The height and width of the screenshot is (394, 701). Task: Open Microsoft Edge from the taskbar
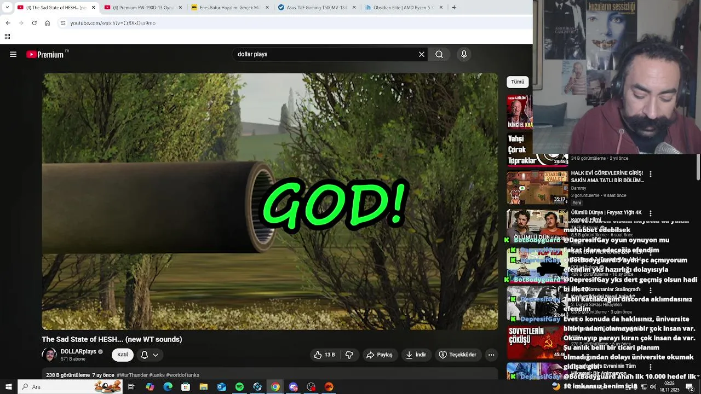168,387
